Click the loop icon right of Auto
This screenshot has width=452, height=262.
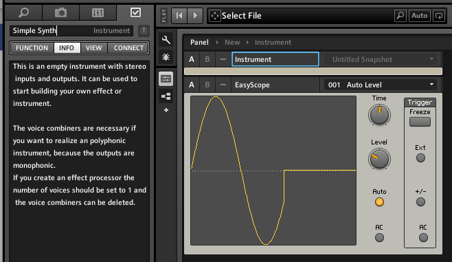click(439, 16)
